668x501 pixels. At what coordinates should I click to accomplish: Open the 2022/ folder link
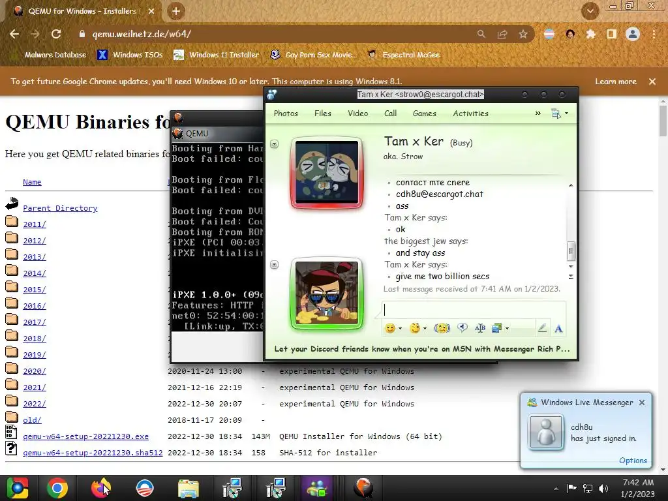[35, 404]
